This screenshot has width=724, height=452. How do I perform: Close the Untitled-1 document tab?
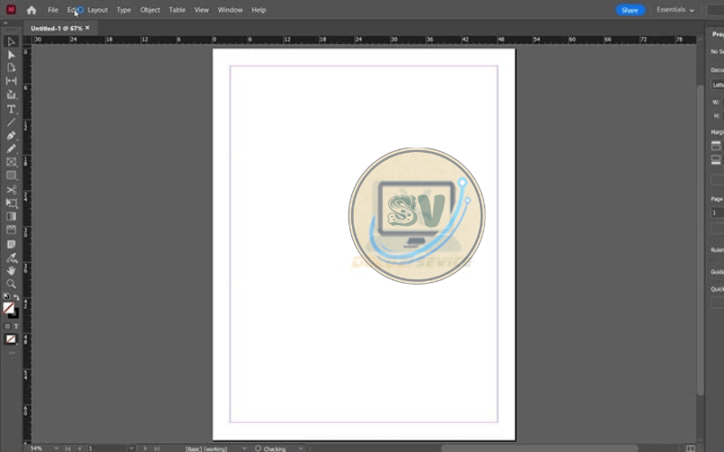click(x=87, y=28)
